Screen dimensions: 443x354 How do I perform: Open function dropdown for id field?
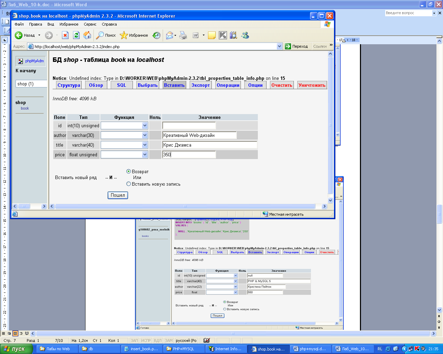pyautogui.click(x=145, y=125)
